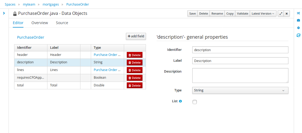The height and width of the screenshot is (133, 302).
Task: Select the requiresCFOApp field row
Action: coord(31,78)
